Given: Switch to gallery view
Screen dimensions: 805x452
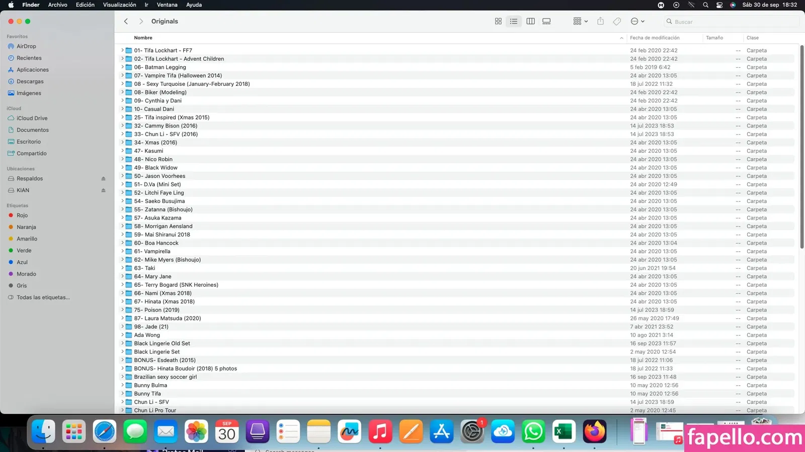Looking at the screenshot, I should tap(546, 22).
